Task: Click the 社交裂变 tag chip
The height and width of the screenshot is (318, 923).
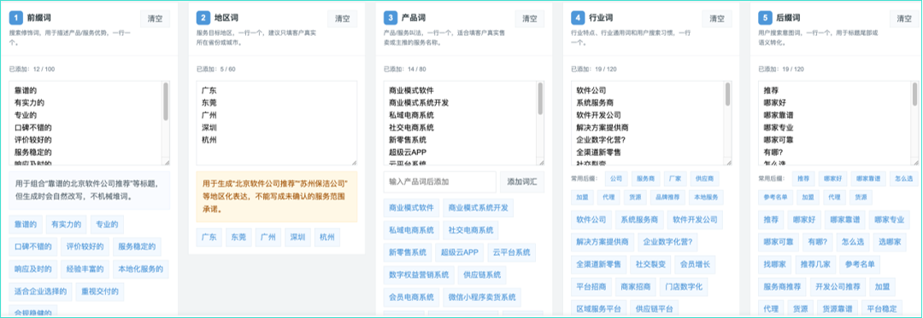Action: (650, 264)
